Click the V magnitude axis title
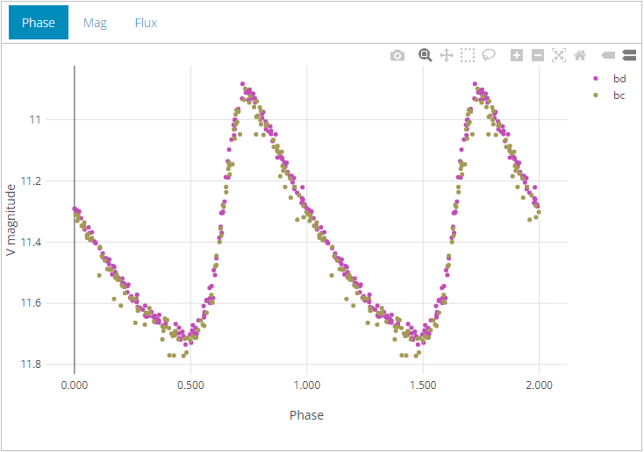644x452 pixels. [x=11, y=220]
